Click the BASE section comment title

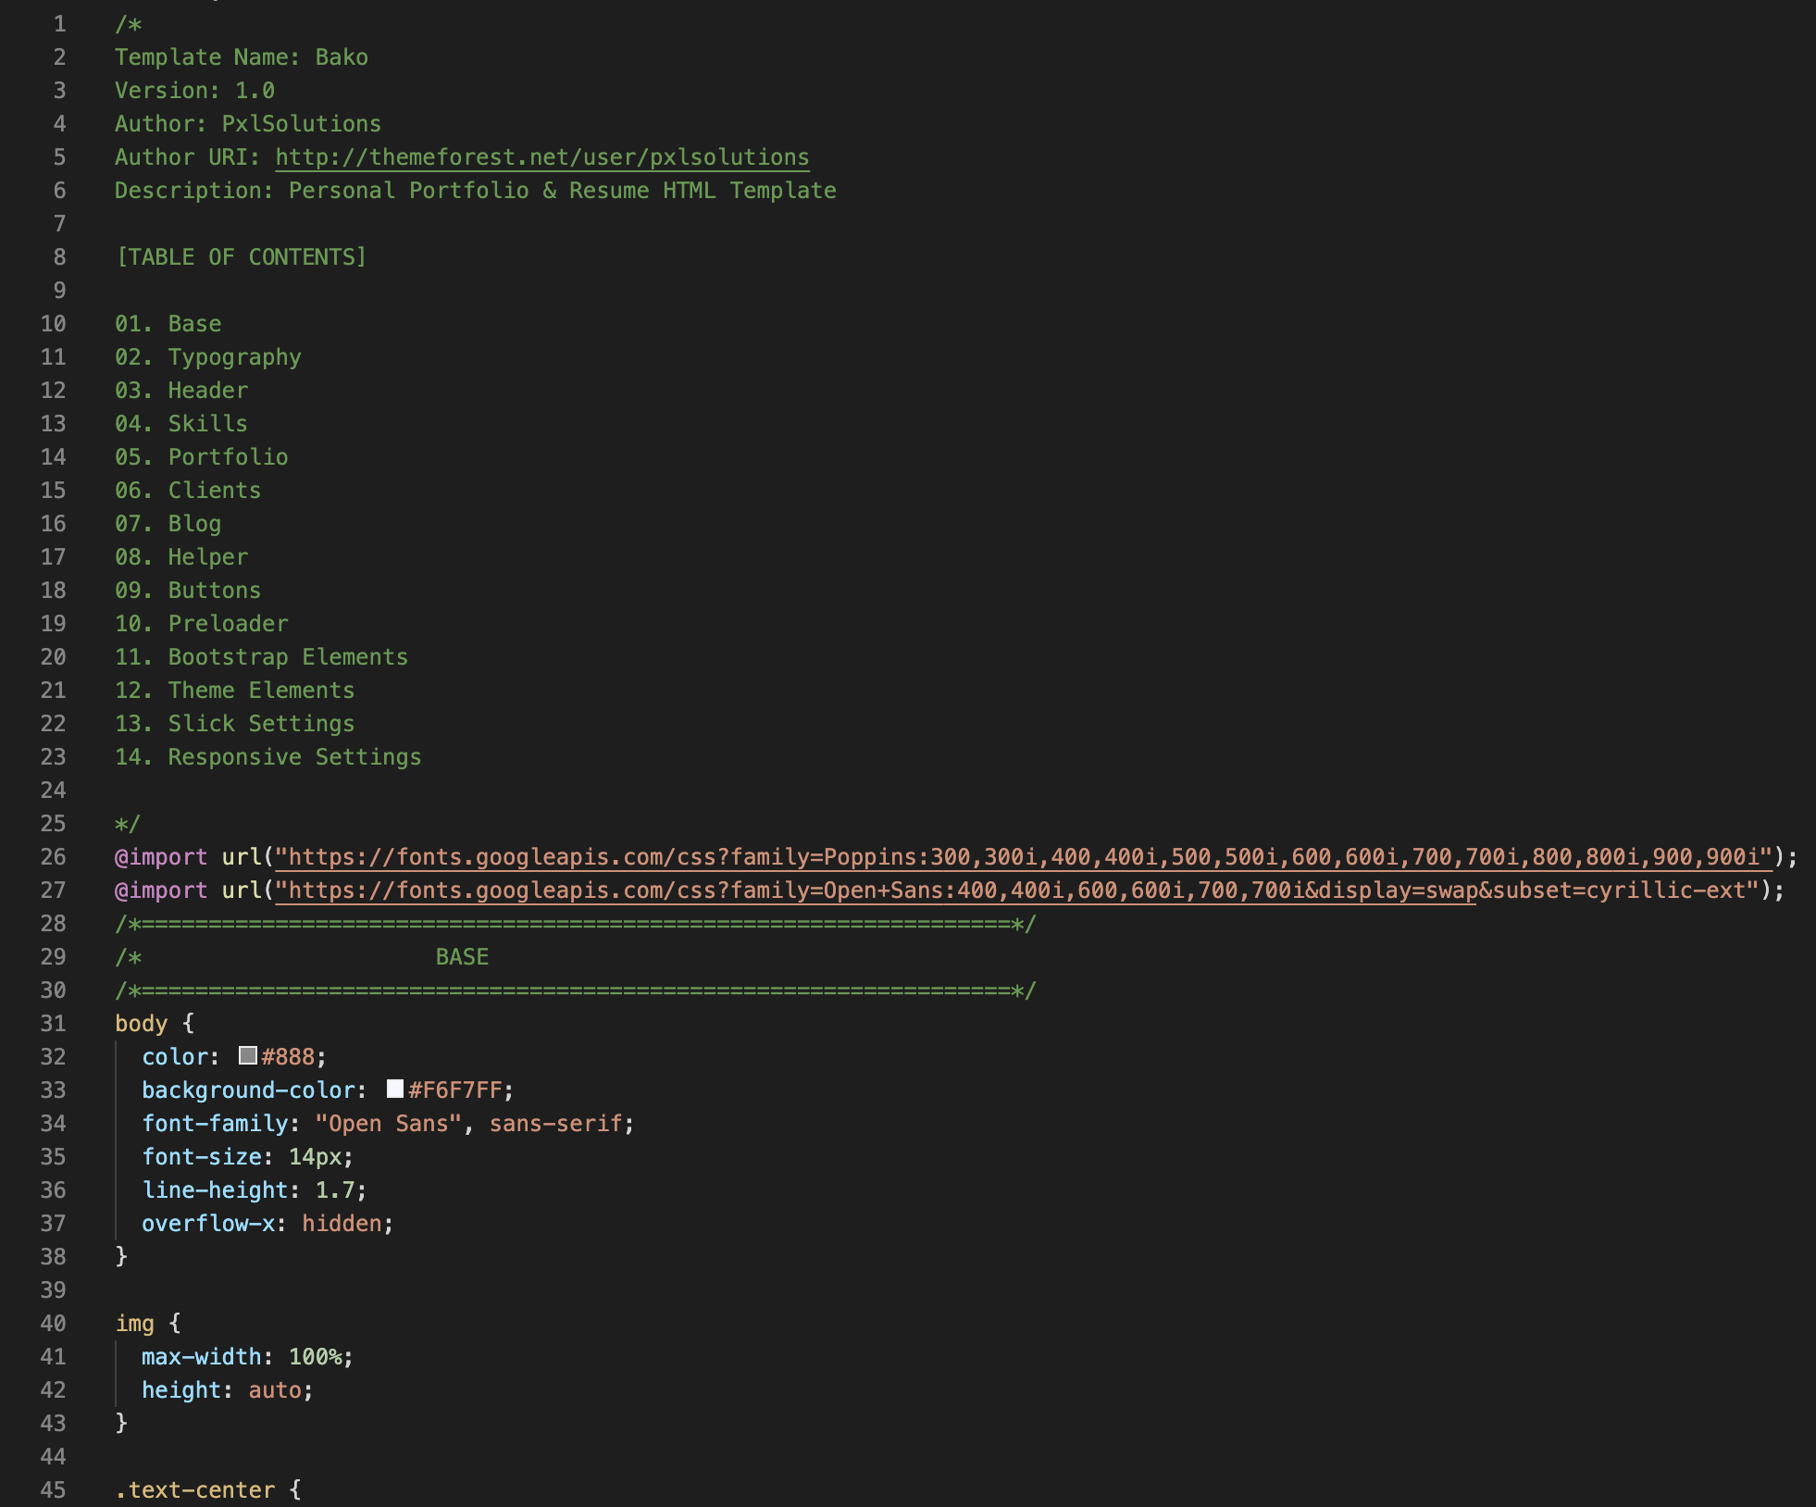click(462, 957)
